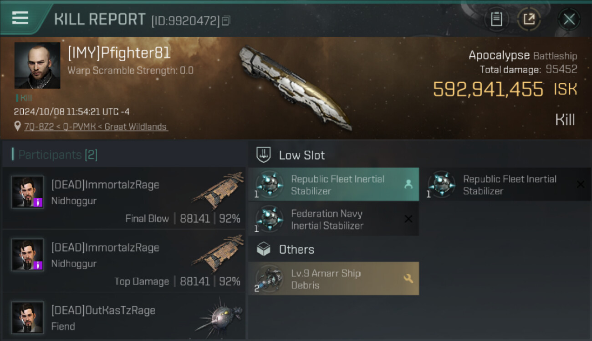
Task: Share the kill report via export icon
Action: [x=529, y=19]
